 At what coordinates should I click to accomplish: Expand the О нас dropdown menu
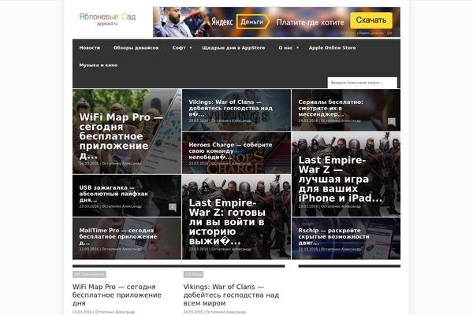tap(289, 47)
